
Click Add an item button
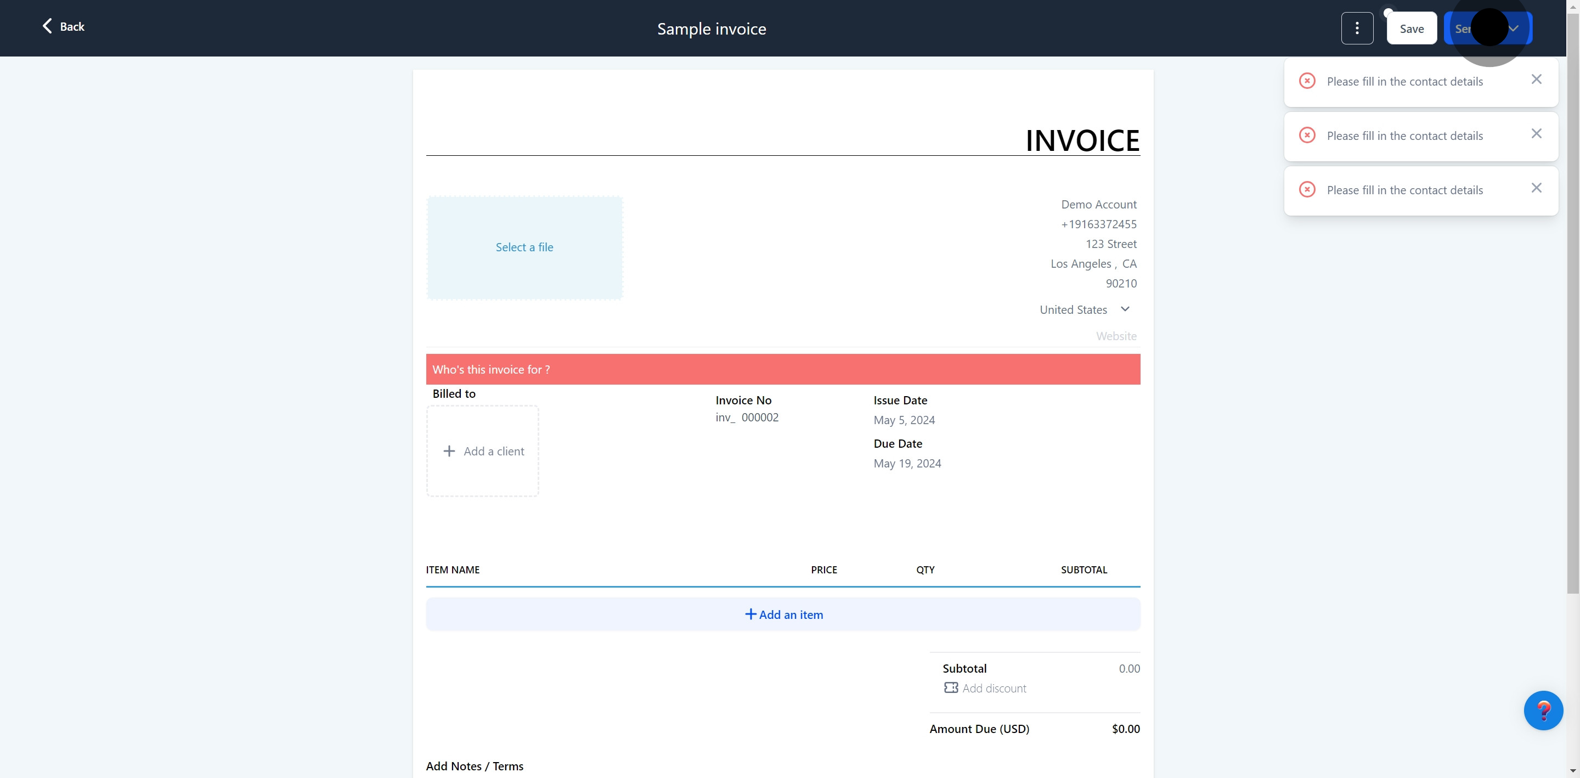coord(783,615)
